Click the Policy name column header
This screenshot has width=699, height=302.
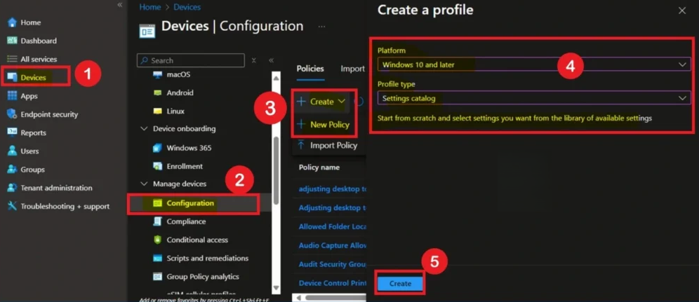(319, 167)
